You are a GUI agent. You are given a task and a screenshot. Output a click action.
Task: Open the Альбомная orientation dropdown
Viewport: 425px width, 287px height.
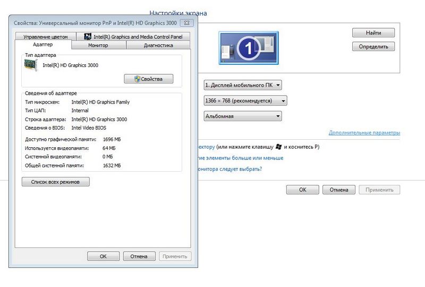tap(242, 116)
